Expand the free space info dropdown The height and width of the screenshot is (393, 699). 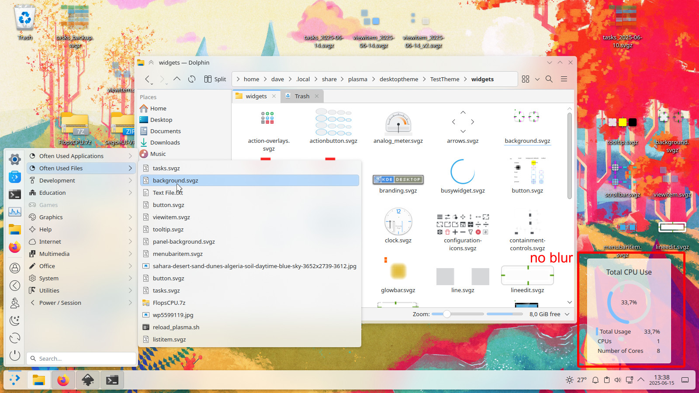click(567, 314)
